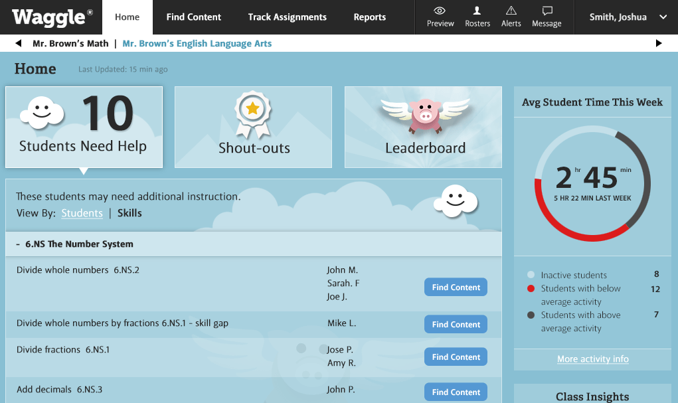Find Content for the 6.NS.1 skill gap row
Image resolution: width=678 pixels, height=403 pixels.
pyautogui.click(x=456, y=324)
